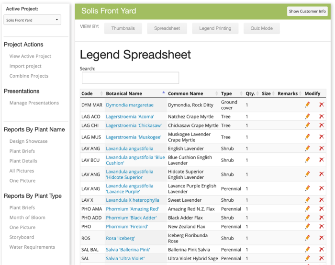
Task: Delete the Blue Cushion English Lavender row
Action: click(322, 160)
